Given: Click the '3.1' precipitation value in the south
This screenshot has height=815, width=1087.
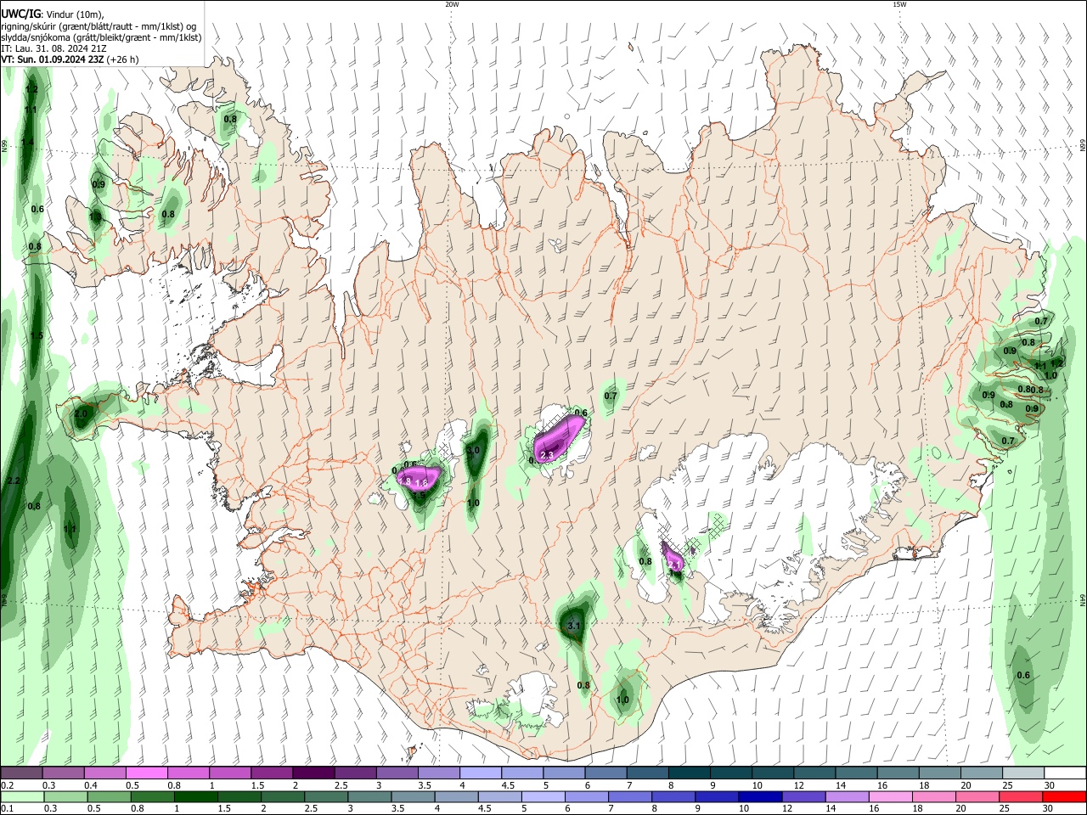Looking at the screenshot, I should [x=573, y=627].
